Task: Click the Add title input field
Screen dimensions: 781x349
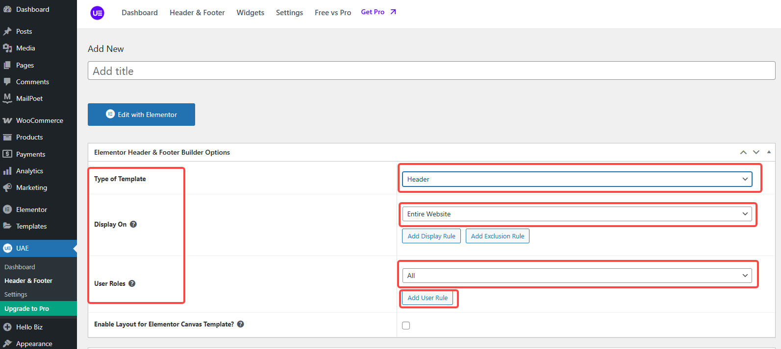Action: [x=431, y=71]
